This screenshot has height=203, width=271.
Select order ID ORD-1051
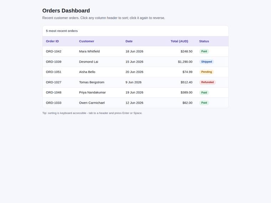pyautogui.click(x=53, y=72)
